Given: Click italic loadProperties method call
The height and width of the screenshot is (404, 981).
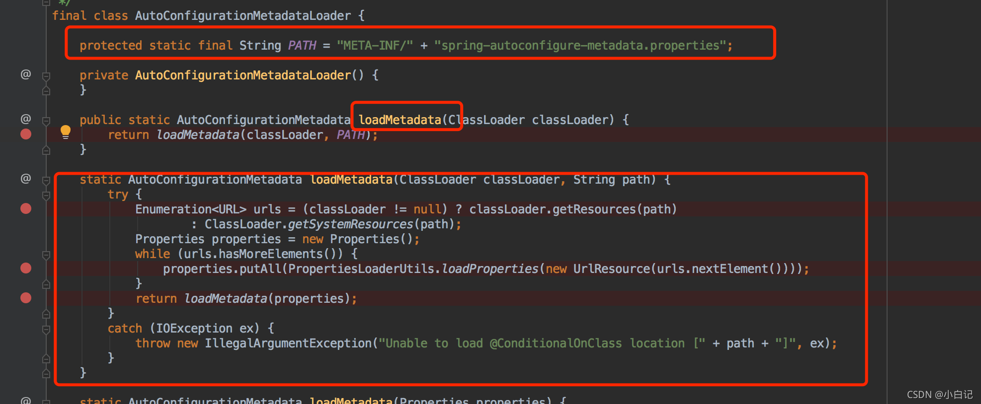Looking at the screenshot, I should click(490, 269).
